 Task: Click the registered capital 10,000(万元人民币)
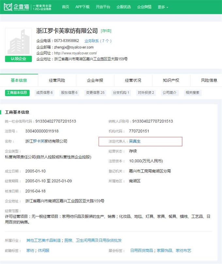(x=146, y=161)
